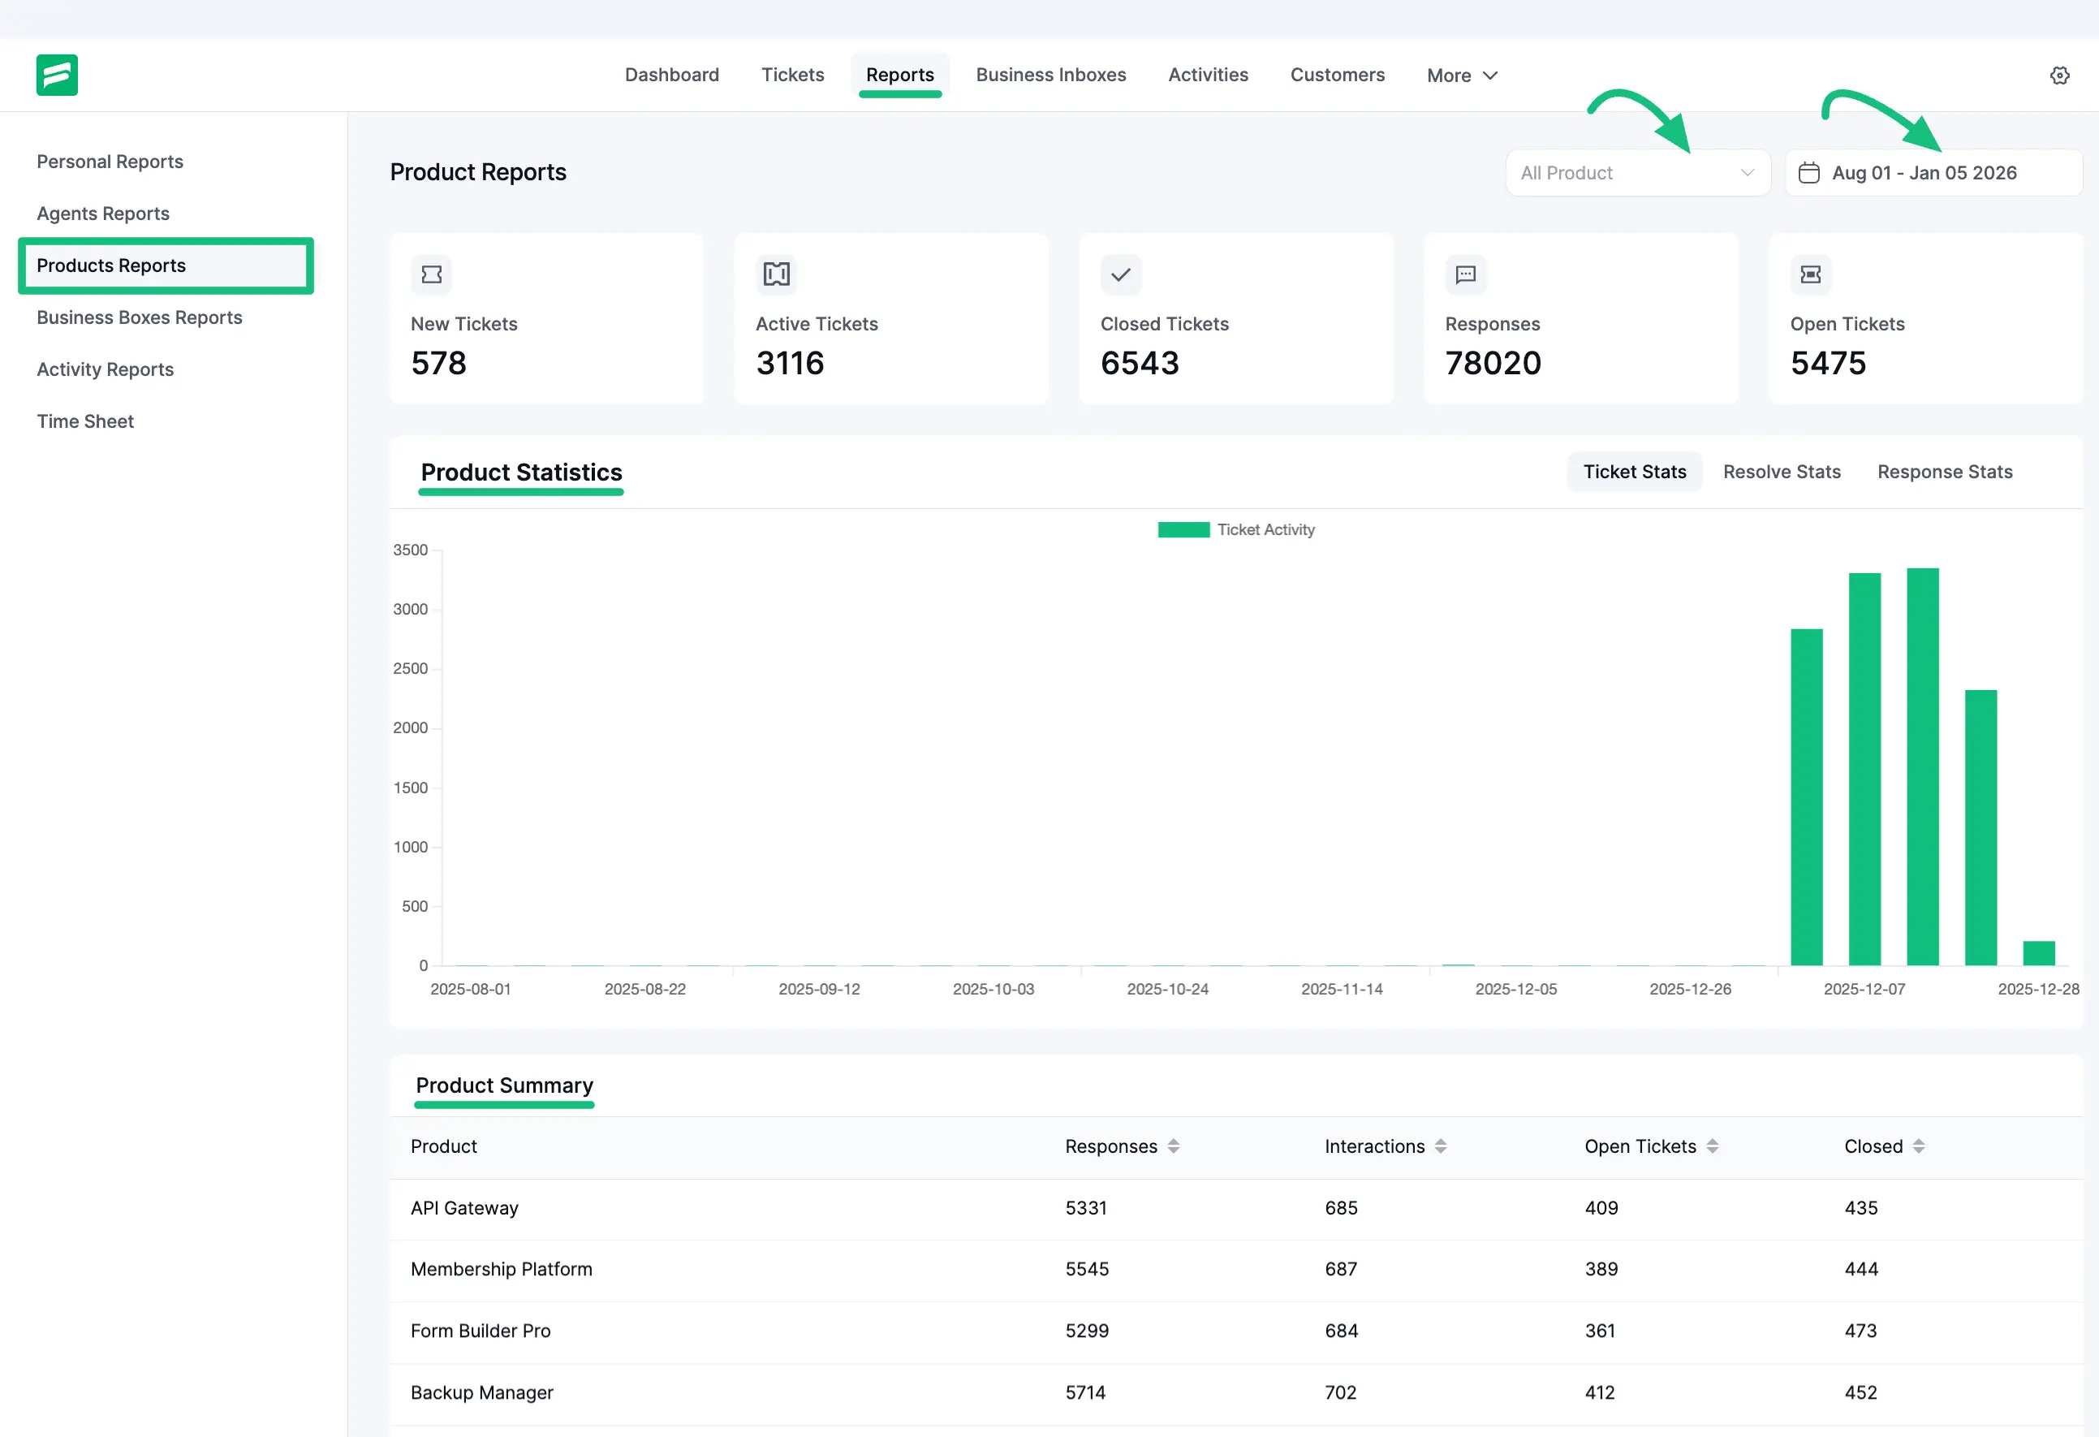Click the calendar icon beside the date range
The height and width of the screenshot is (1437, 2099).
click(1809, 172)
